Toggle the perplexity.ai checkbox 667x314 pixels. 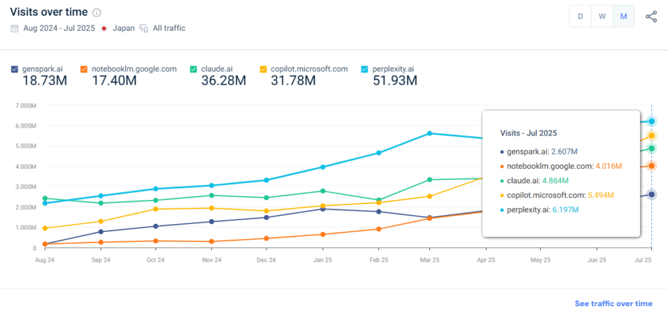click(365, 69)
